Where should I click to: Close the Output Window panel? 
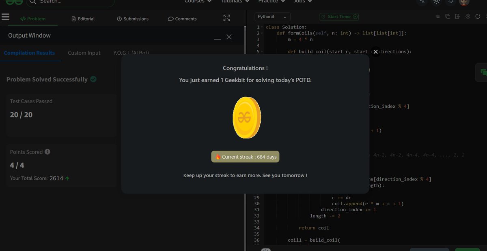click(x=229, y=37)
